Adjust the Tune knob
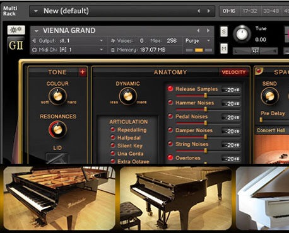The height and width of the screenshot is (233, 289). click(242, 33)
